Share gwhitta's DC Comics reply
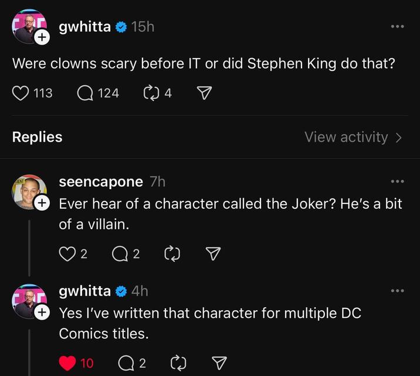 219,363
